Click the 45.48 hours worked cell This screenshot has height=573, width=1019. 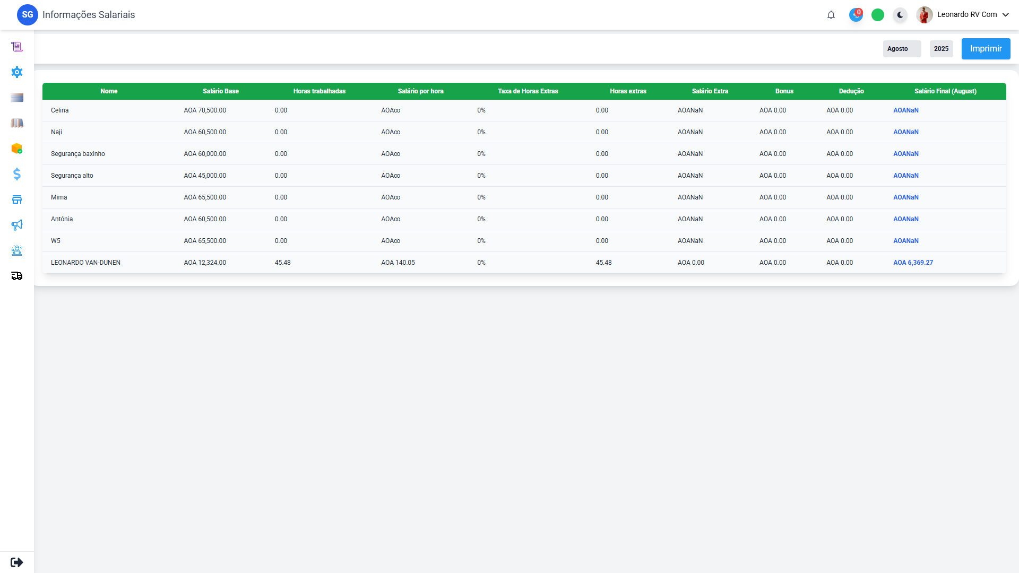tap(282, 263)
